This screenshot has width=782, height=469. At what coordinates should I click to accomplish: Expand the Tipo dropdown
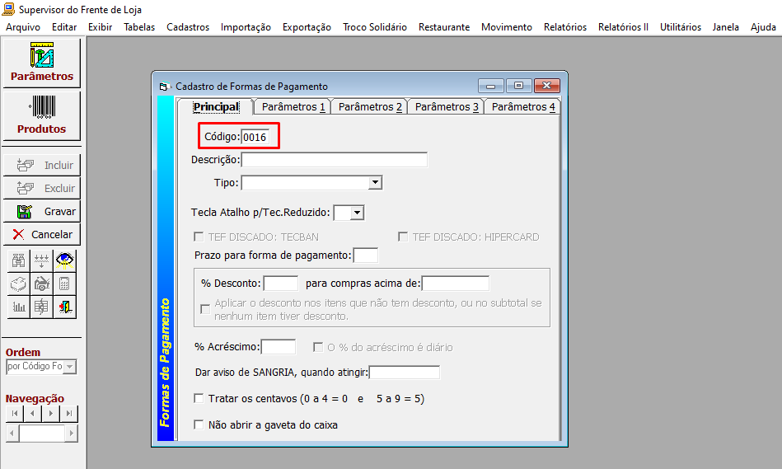coord(375,183)
